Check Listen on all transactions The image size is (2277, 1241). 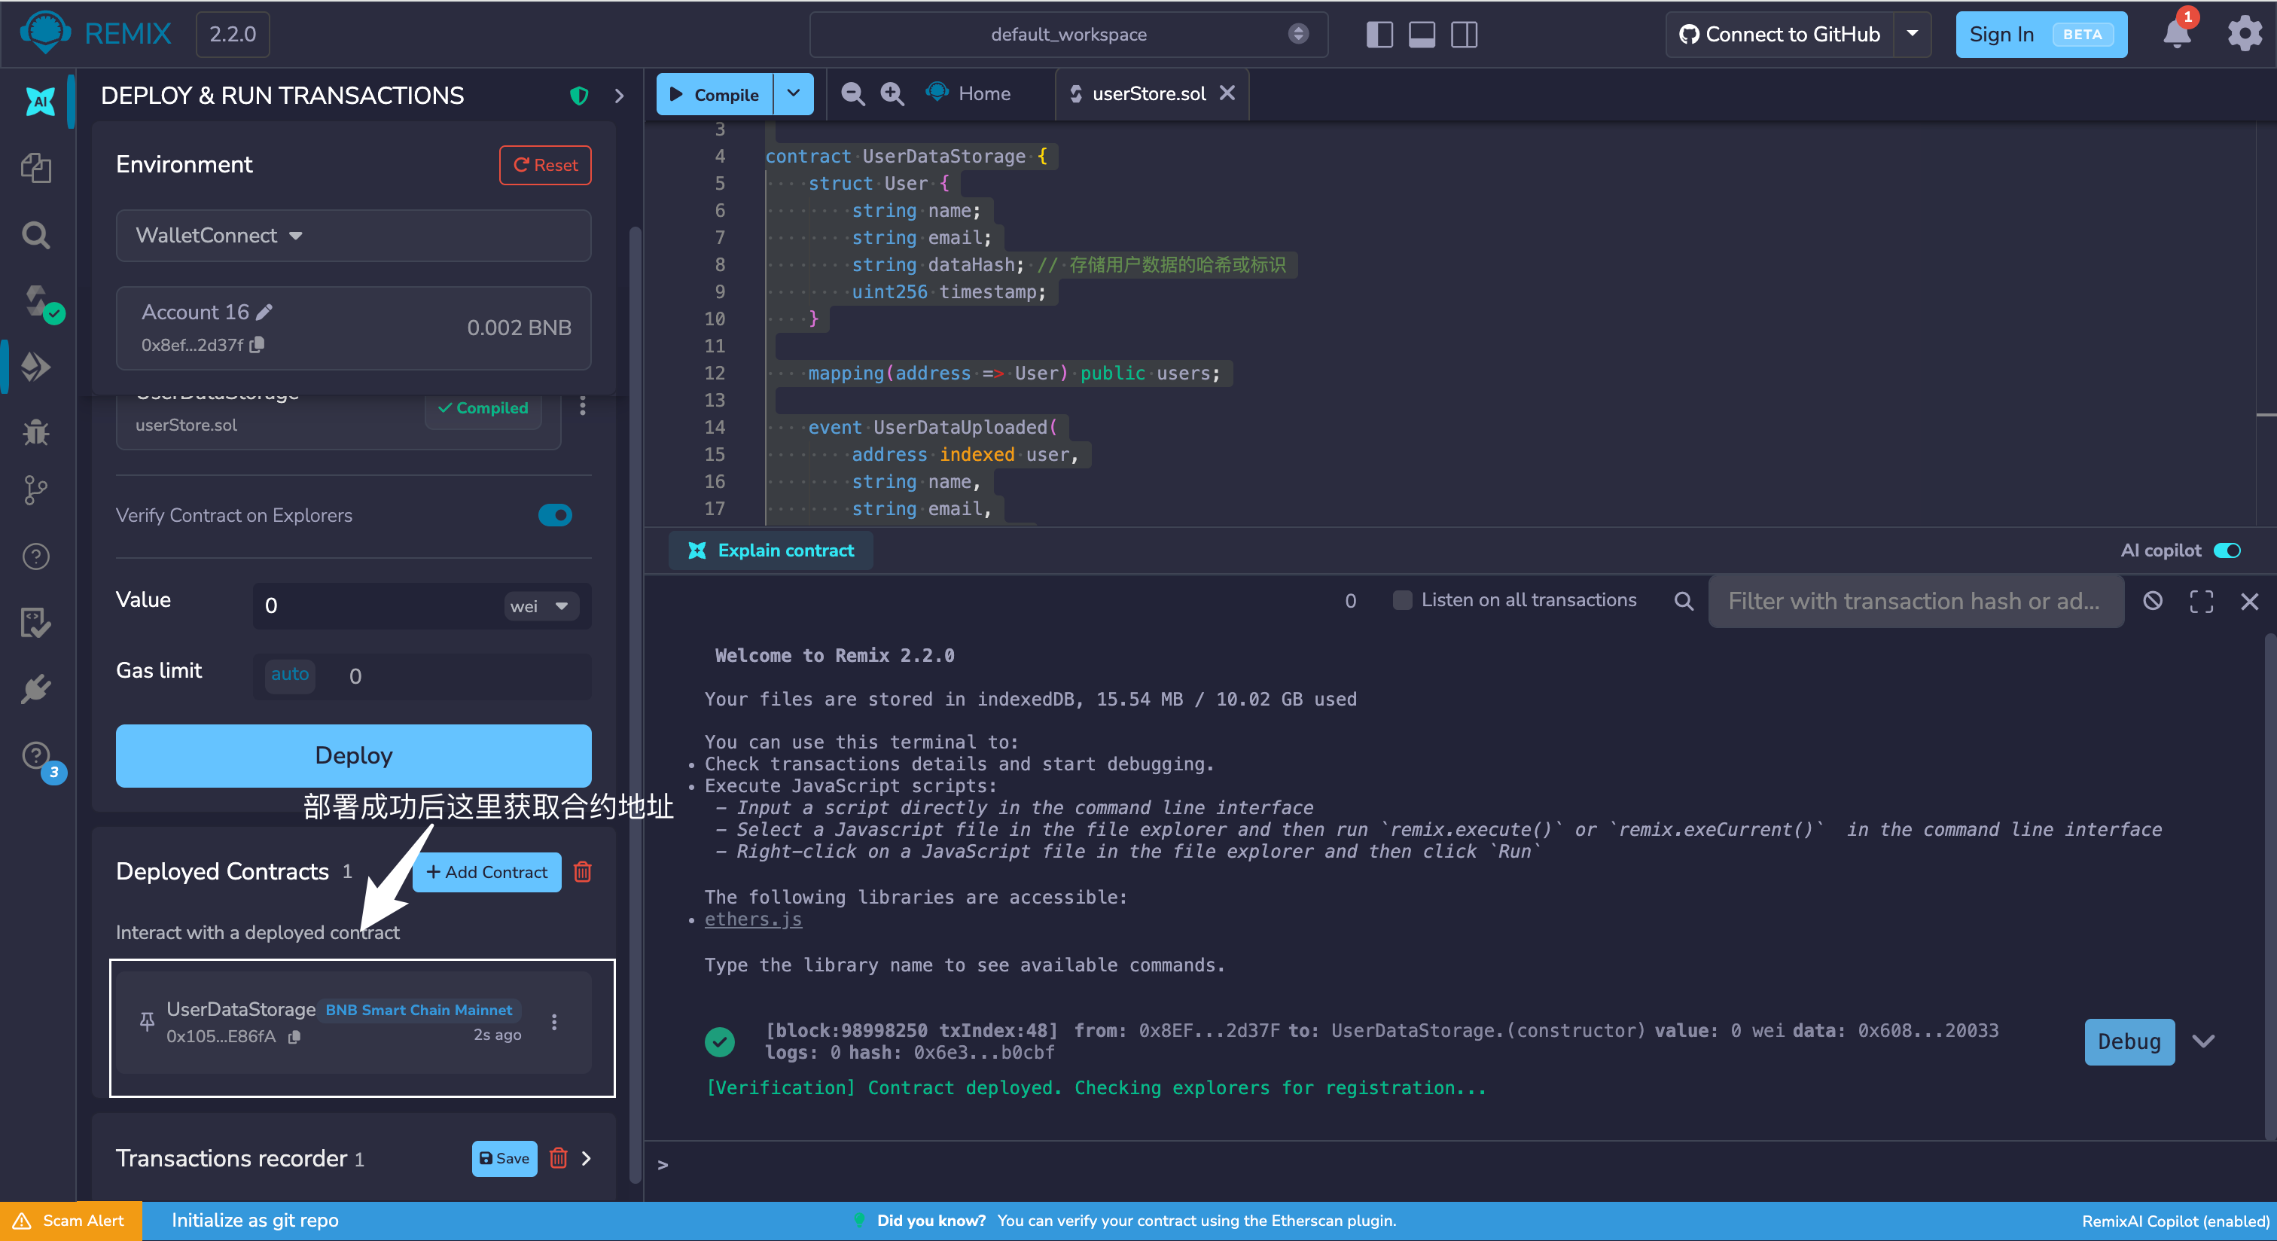[x=1402, y=600]
